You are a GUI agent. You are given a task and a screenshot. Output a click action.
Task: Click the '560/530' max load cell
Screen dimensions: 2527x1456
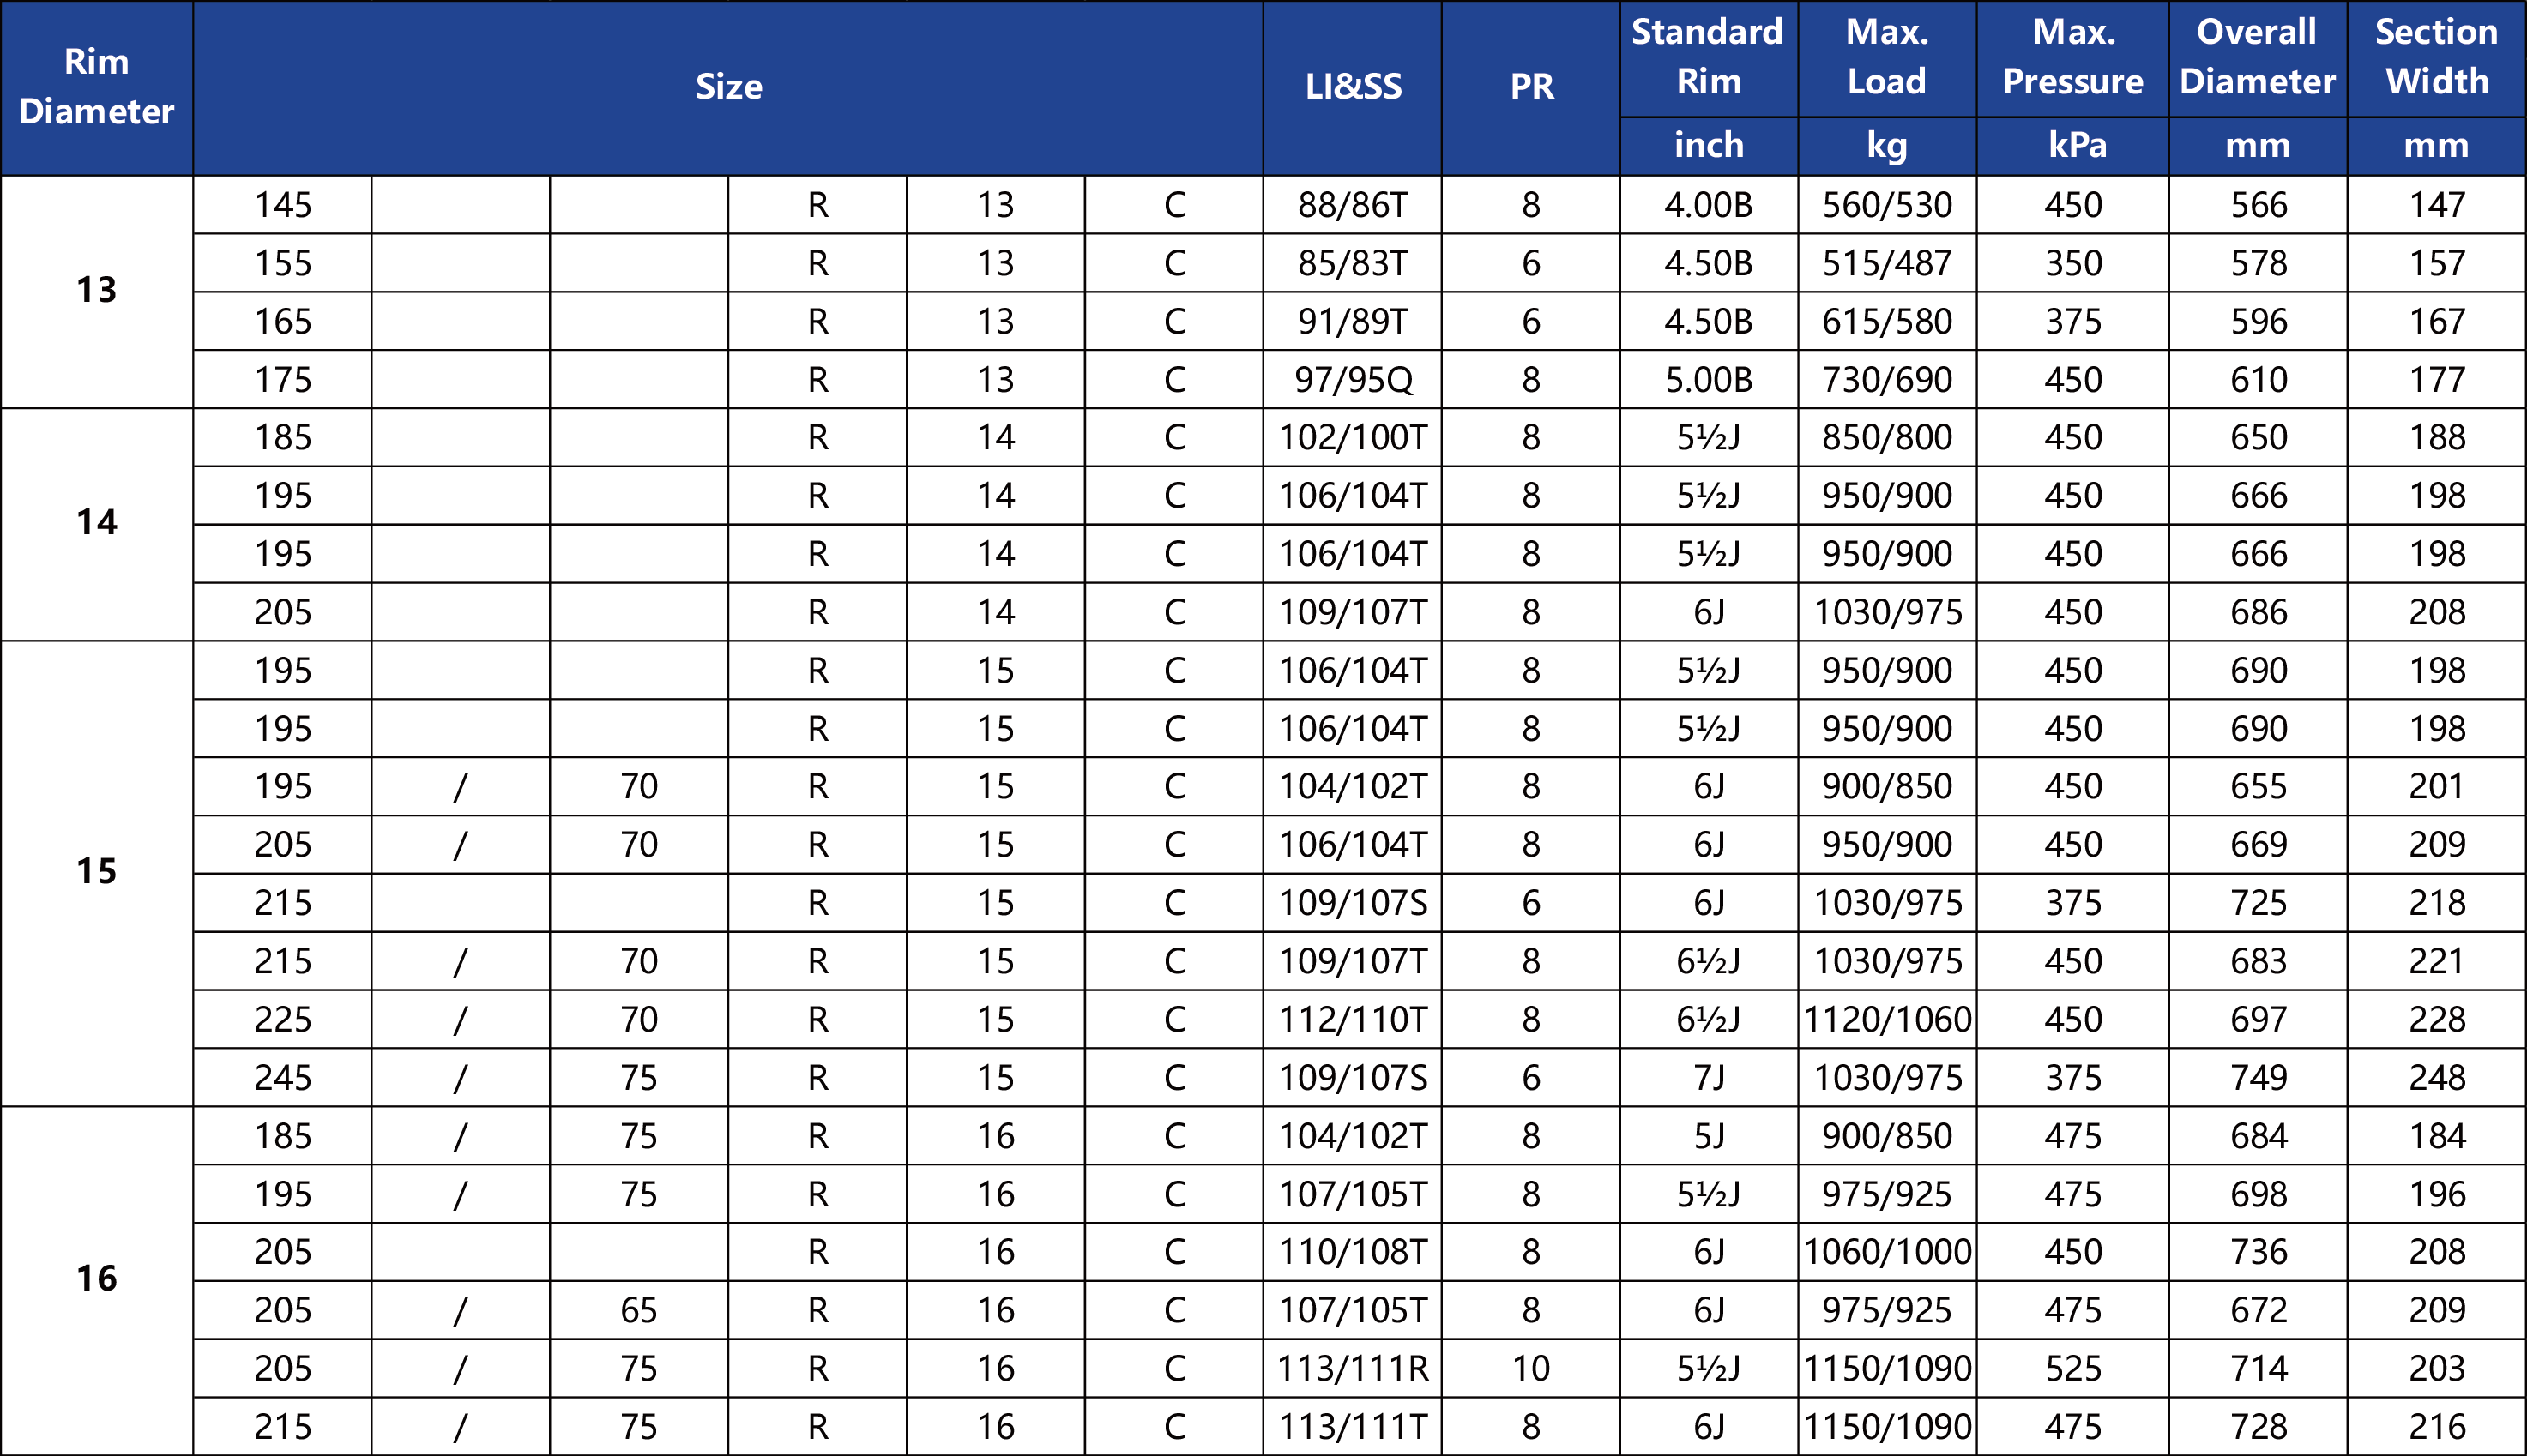click(1887, 205)
